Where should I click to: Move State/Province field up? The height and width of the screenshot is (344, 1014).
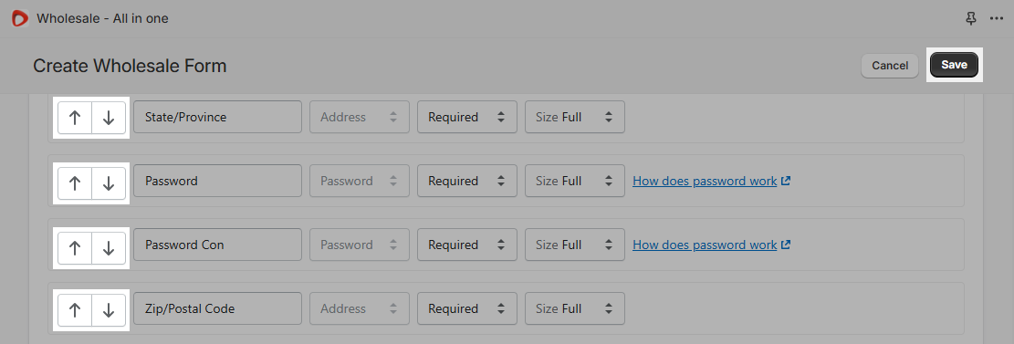(75, 117)
